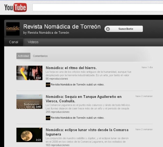This screenshot has width=163, height=147.
Task: Open the Canal tab
Action: 14,42
